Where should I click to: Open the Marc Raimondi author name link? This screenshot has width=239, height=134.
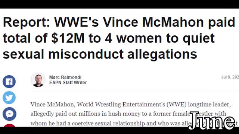[x=65, y=77]
